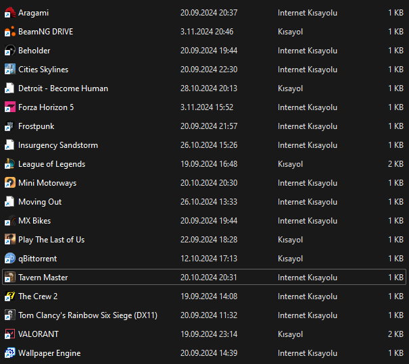Screen dimensions: 409x364
Task: Click the date 20.09.2024 14:39
Action: pyautogui.click(x=209, y=353)
